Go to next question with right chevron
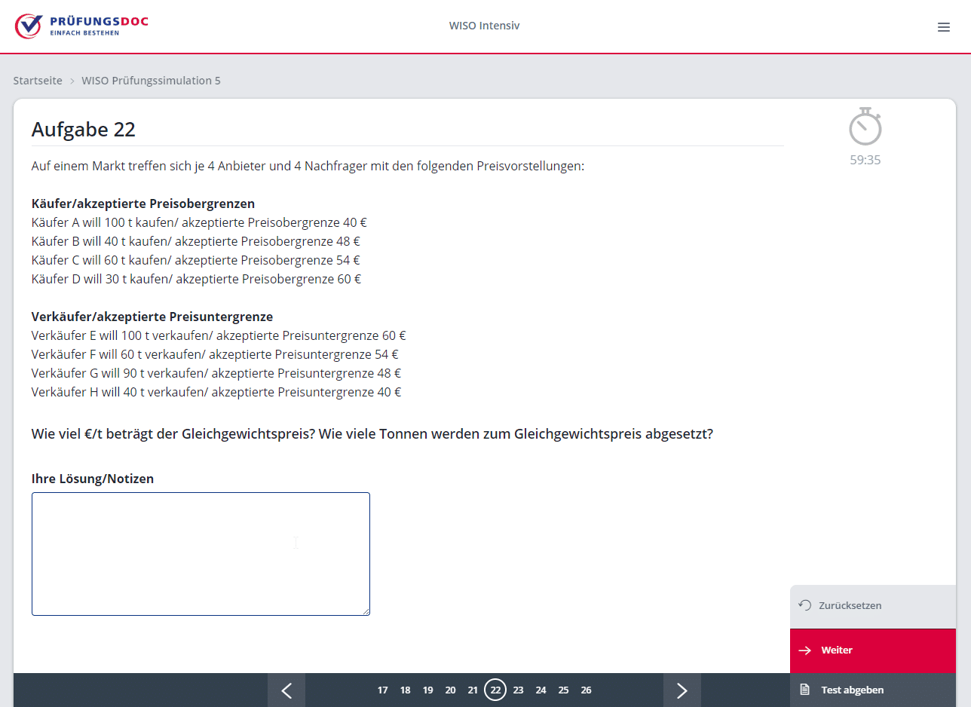 [682, 690]
